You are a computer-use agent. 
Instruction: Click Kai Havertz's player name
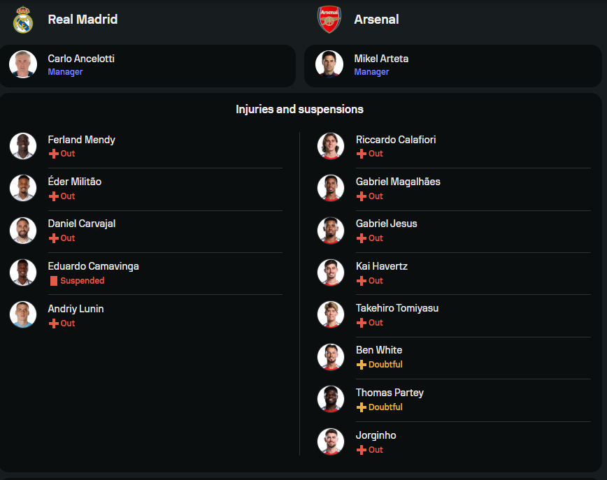click(382, 266)
